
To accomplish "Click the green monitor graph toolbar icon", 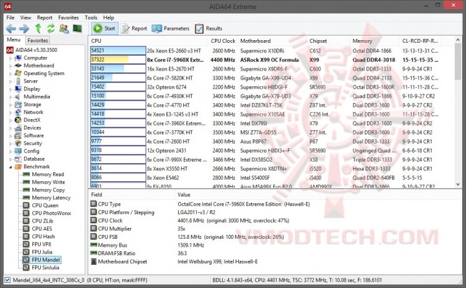I will click(77, 28).
